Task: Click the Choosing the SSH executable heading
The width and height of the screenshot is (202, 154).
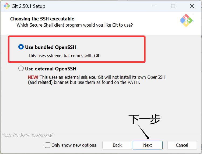Action: pyautogui.click(x=42, y=19)
